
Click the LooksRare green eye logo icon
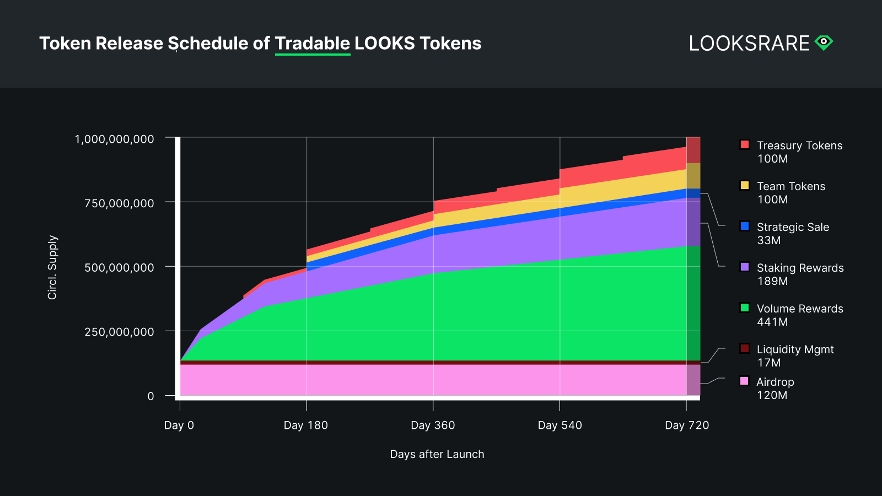[824, 42]
